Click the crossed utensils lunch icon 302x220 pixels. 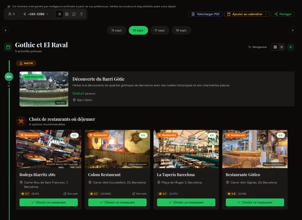click(21, 121)
